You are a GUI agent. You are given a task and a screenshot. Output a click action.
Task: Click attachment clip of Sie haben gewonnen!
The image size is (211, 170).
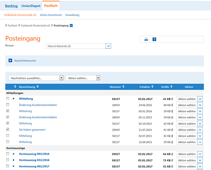[172, 130]
